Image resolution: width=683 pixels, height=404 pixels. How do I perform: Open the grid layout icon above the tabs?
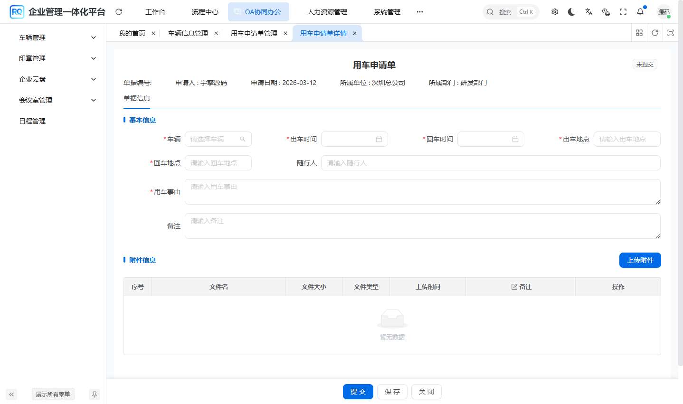[639, 33]
